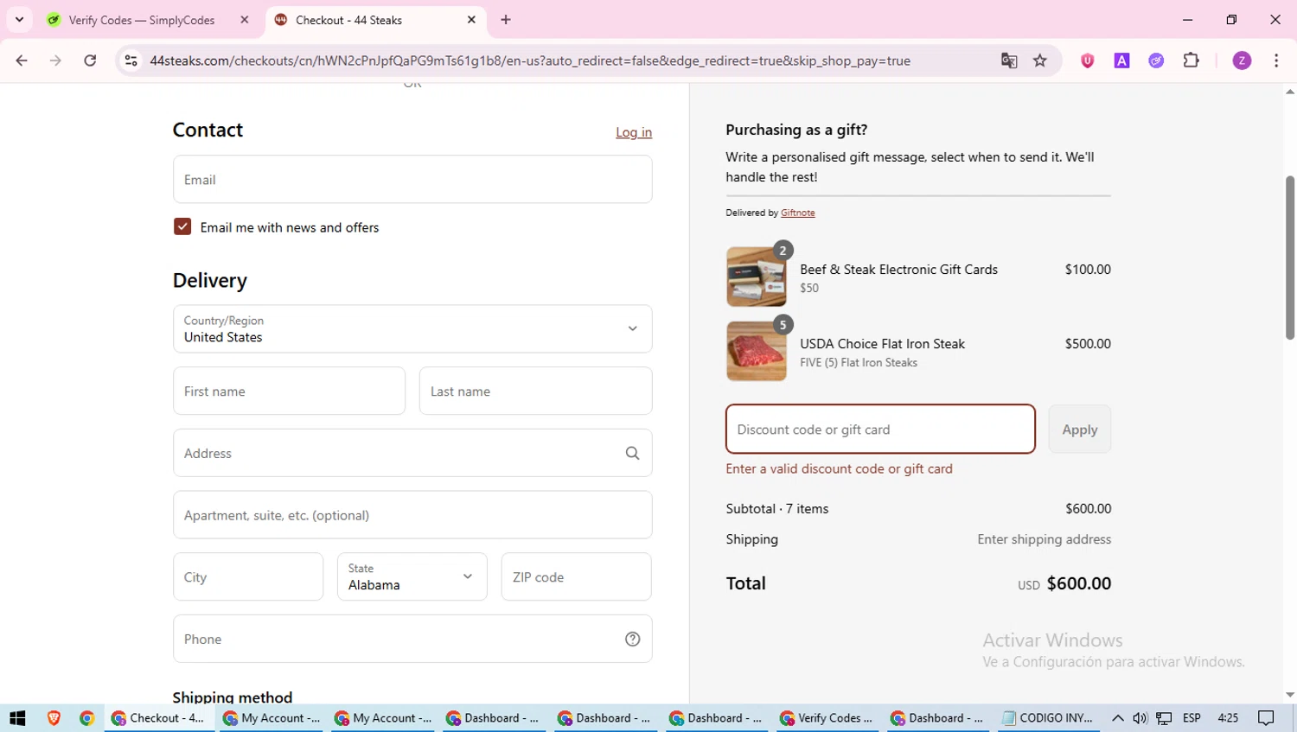Click the page vertical scrollbar thumb
Viewport: 1297px width, 732px height.
[x=1289, y=258]
